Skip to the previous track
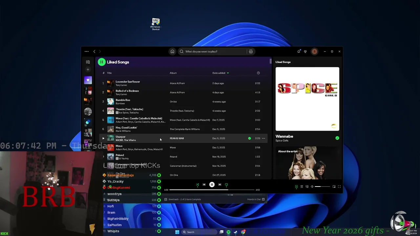Screen dimensions: 420x236 204,185
